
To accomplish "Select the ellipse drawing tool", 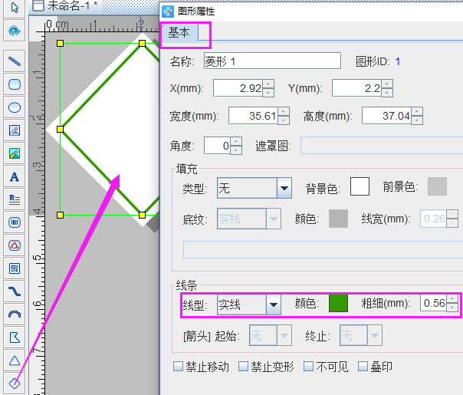I will tap(14, 107).
